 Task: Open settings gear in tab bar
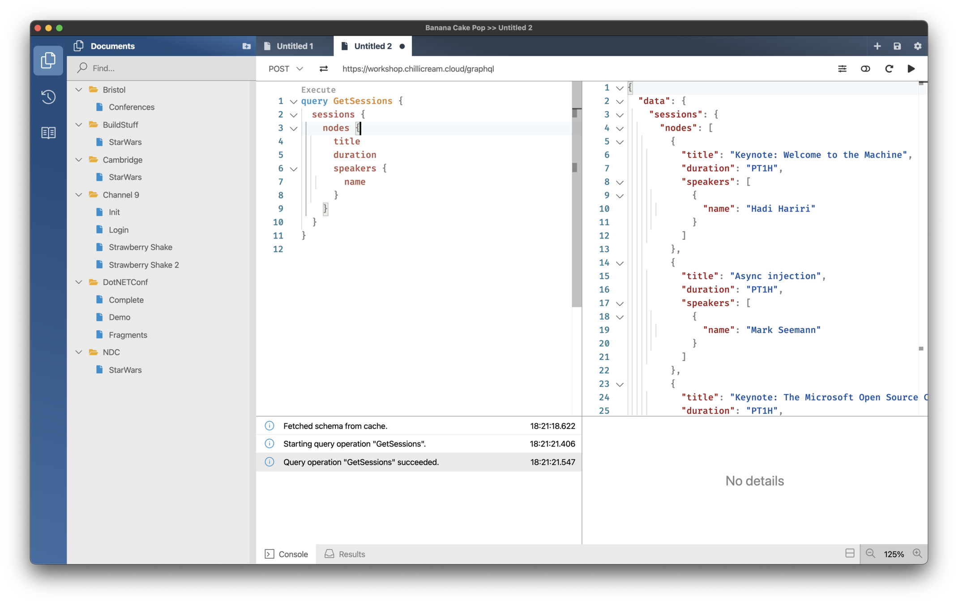pyautogui.click(x=918, y=46)
